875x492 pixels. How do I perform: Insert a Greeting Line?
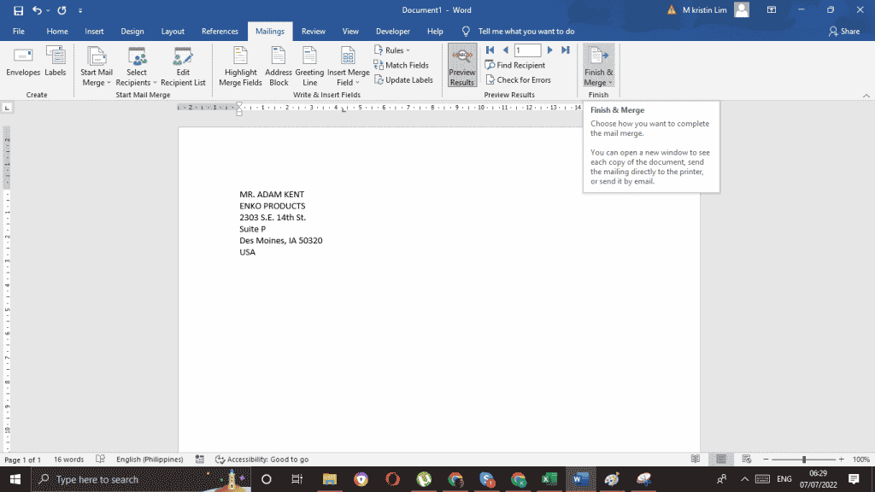309,67
